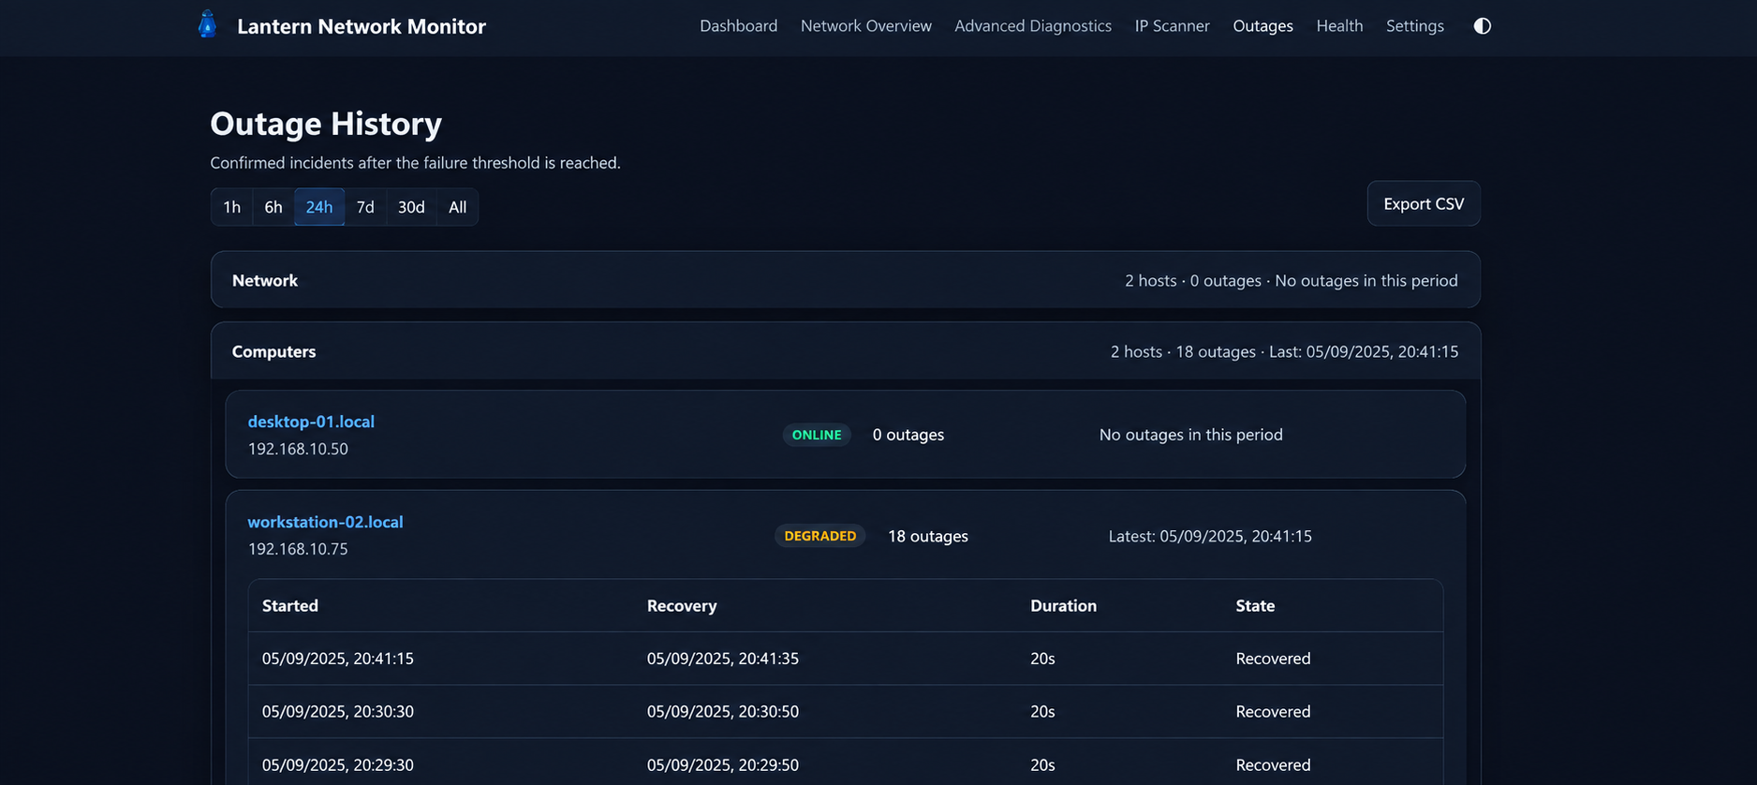Click the 0 outages count
Screen dimensions: 1757x785
click(908, 435)
